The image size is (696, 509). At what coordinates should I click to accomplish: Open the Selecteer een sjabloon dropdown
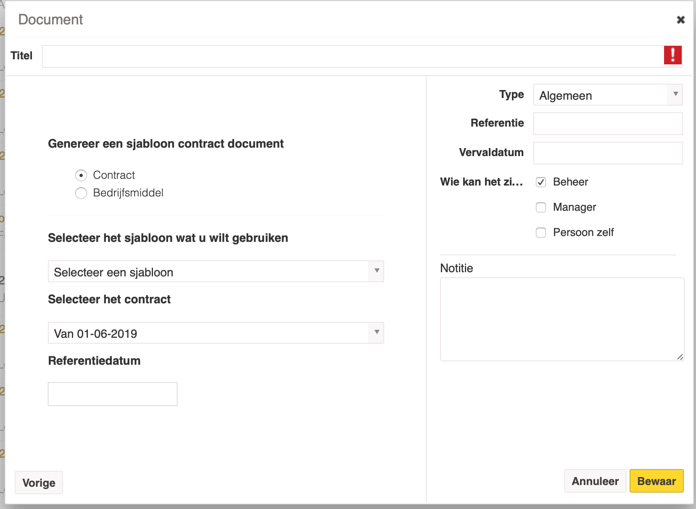click(216, 271)
